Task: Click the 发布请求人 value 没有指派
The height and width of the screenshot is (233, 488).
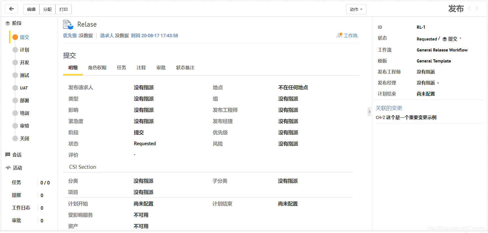Action: 144,88
